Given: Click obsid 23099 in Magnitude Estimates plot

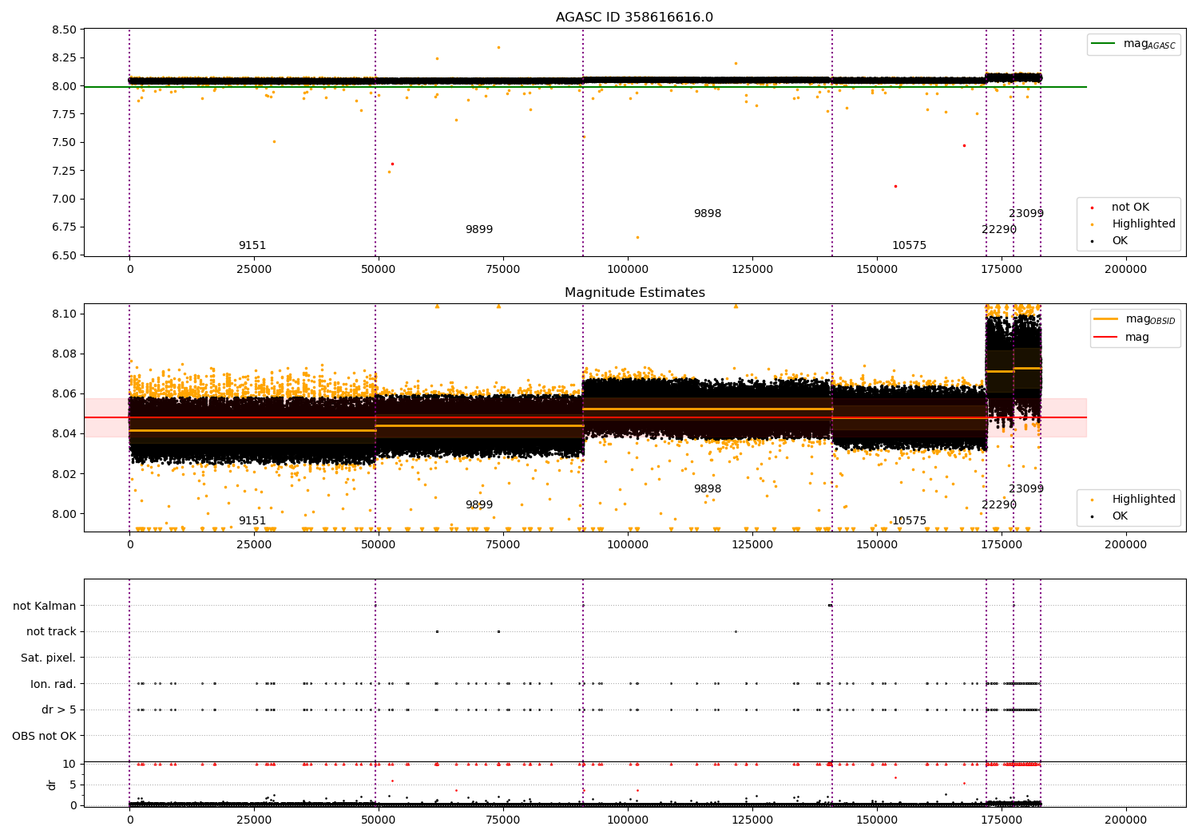Looking at the screenshot, I should click(x=1026, y=489).
